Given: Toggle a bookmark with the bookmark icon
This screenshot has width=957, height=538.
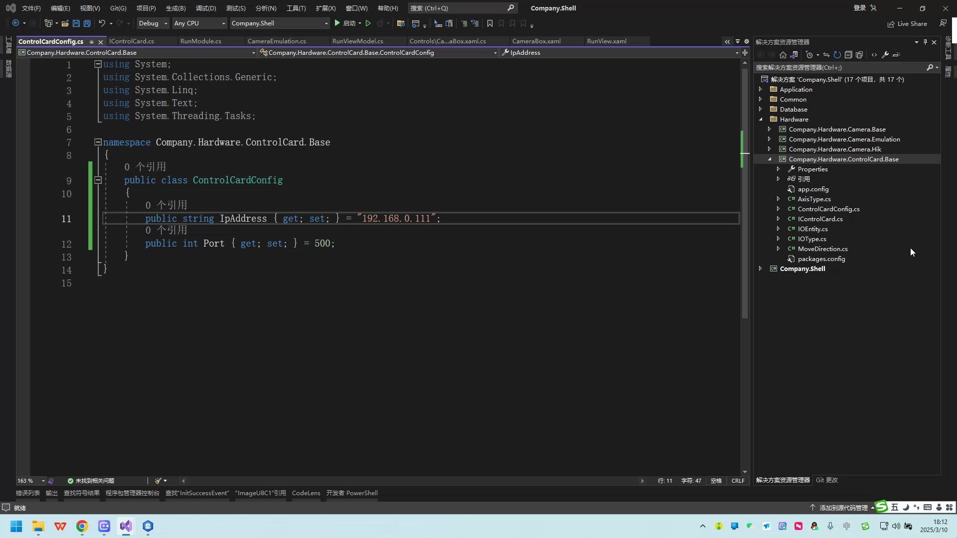Looking at the screenshot, I should coord(490,23).
